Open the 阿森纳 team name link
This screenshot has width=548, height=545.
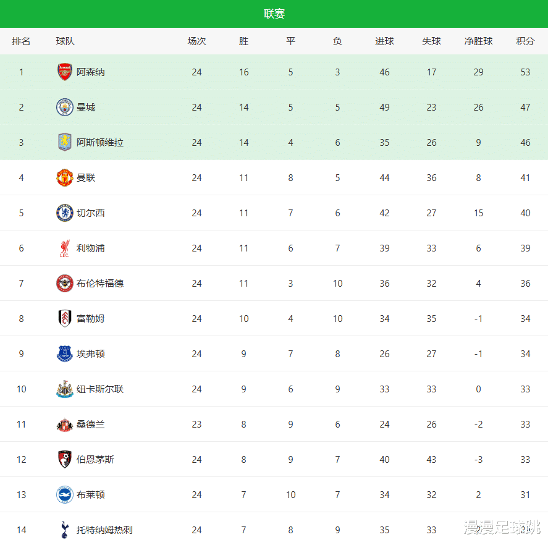coord(91,72)
